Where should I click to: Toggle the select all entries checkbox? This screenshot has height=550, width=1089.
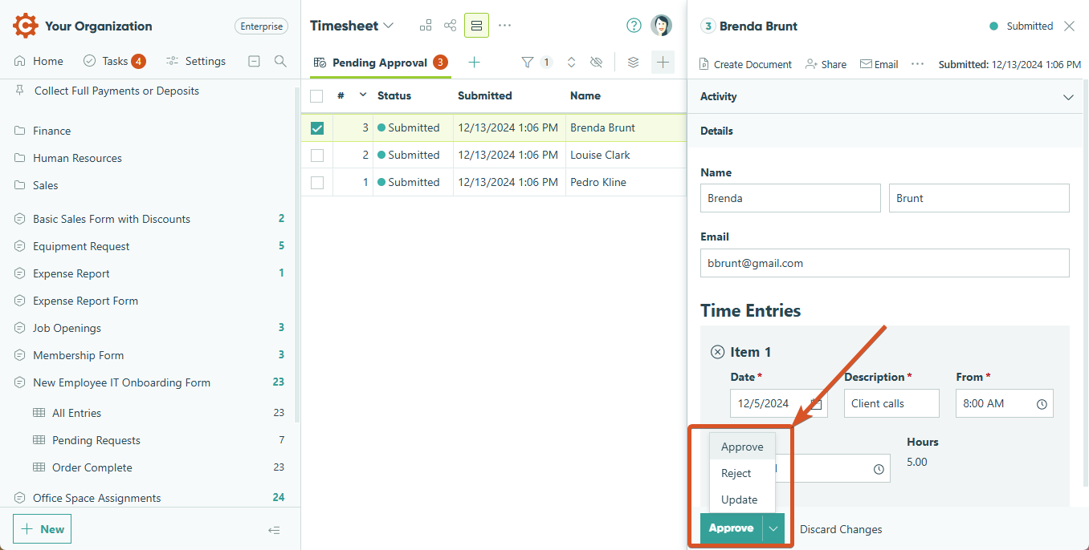pyautogui.click(x=316, y=96)
